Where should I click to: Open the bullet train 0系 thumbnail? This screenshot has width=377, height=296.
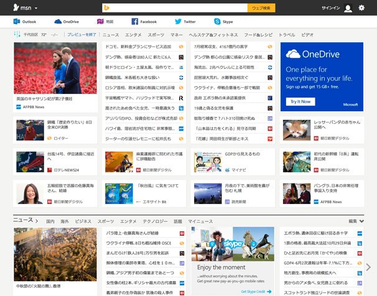point(297,162)
